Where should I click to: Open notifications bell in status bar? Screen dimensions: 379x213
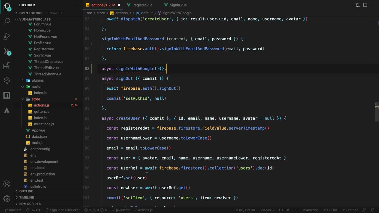pos(373,210)
